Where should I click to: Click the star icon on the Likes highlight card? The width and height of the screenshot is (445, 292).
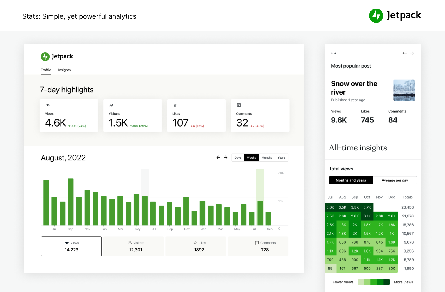point(175,105)
